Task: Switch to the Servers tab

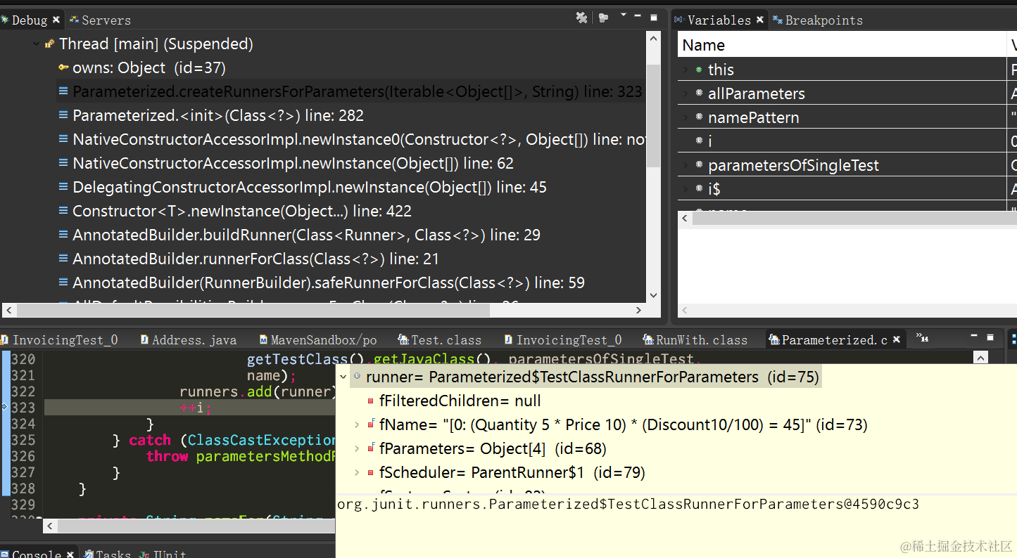Action: (x=100, y=20)
